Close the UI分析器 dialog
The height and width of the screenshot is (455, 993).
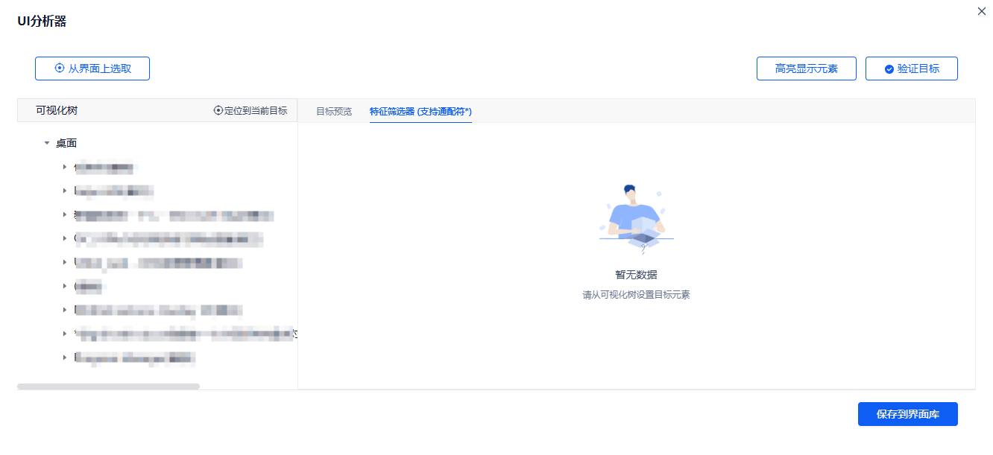(x=981, y=11)
